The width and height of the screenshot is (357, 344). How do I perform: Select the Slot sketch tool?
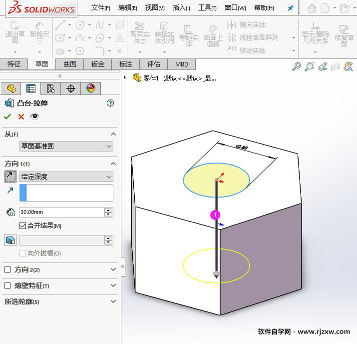(x=60, y=51)
